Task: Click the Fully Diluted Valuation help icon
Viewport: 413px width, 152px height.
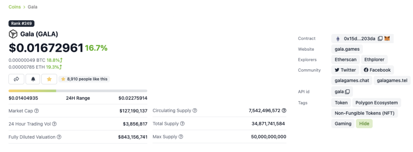Action: 59,137
